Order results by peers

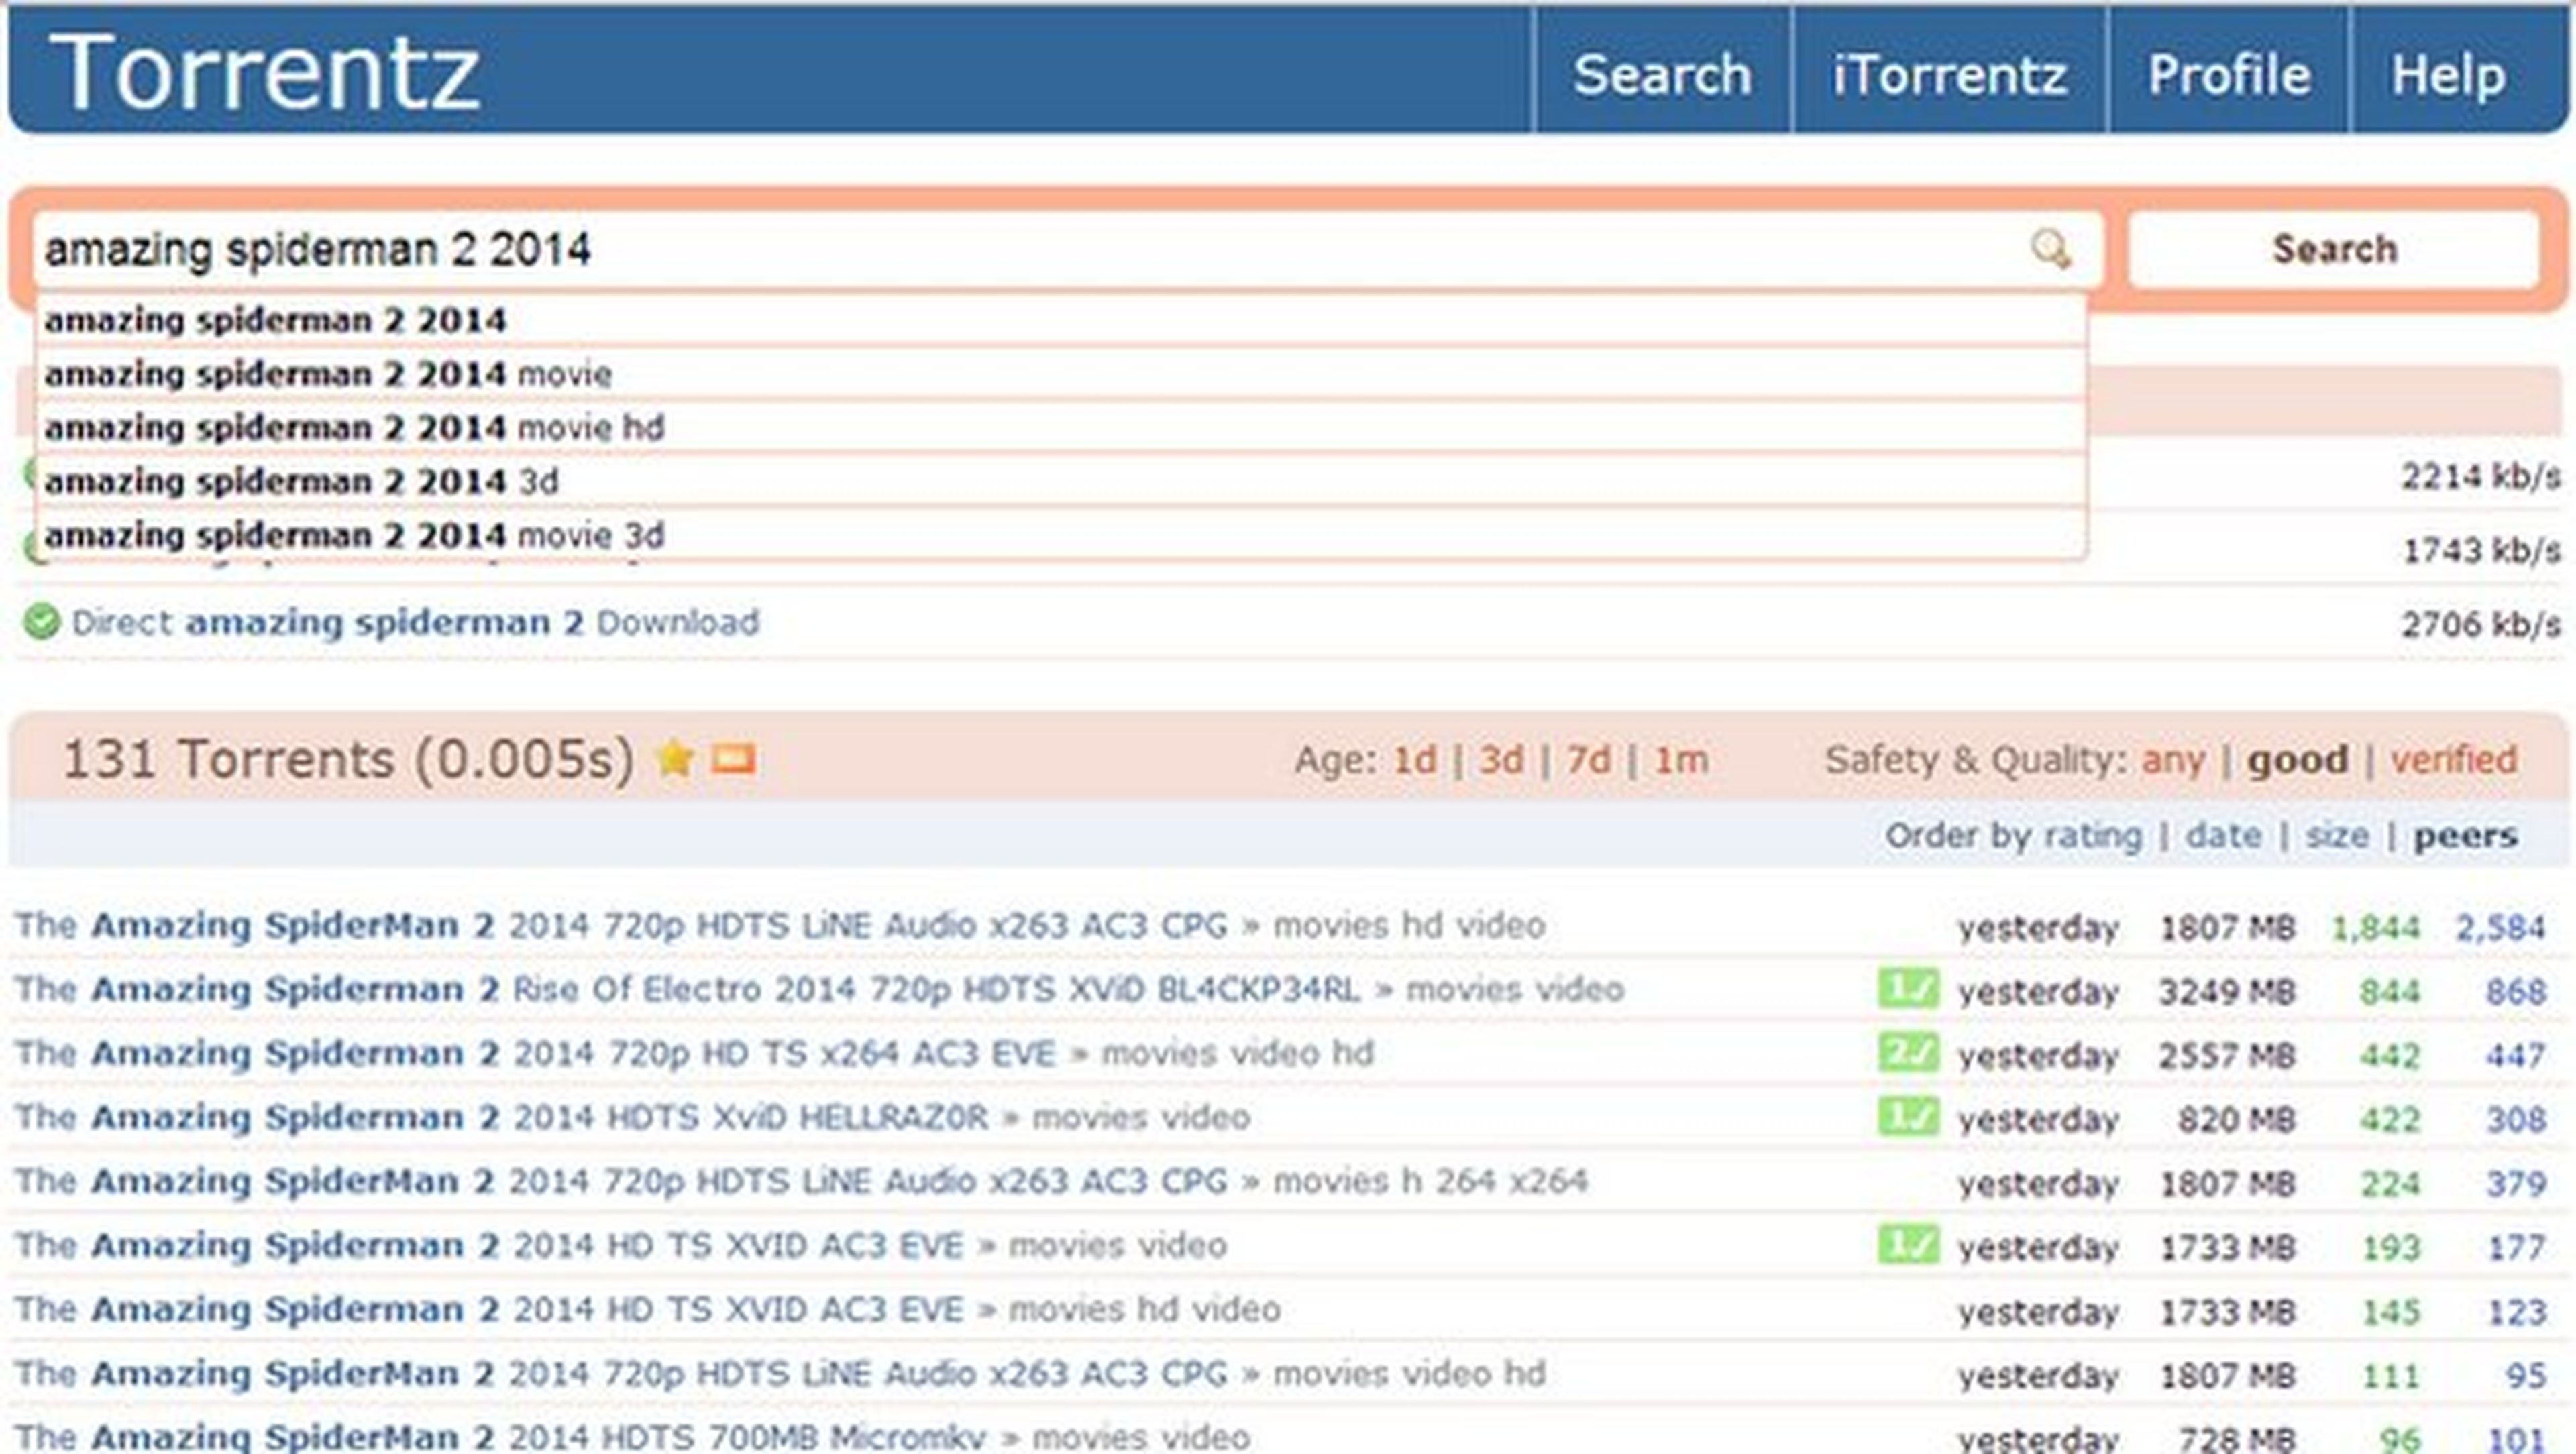coord(2466,837)
